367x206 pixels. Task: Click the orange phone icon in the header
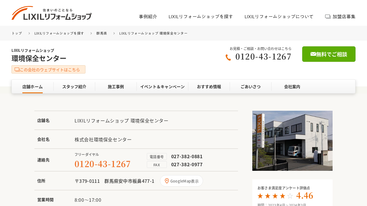click(228, 58)
